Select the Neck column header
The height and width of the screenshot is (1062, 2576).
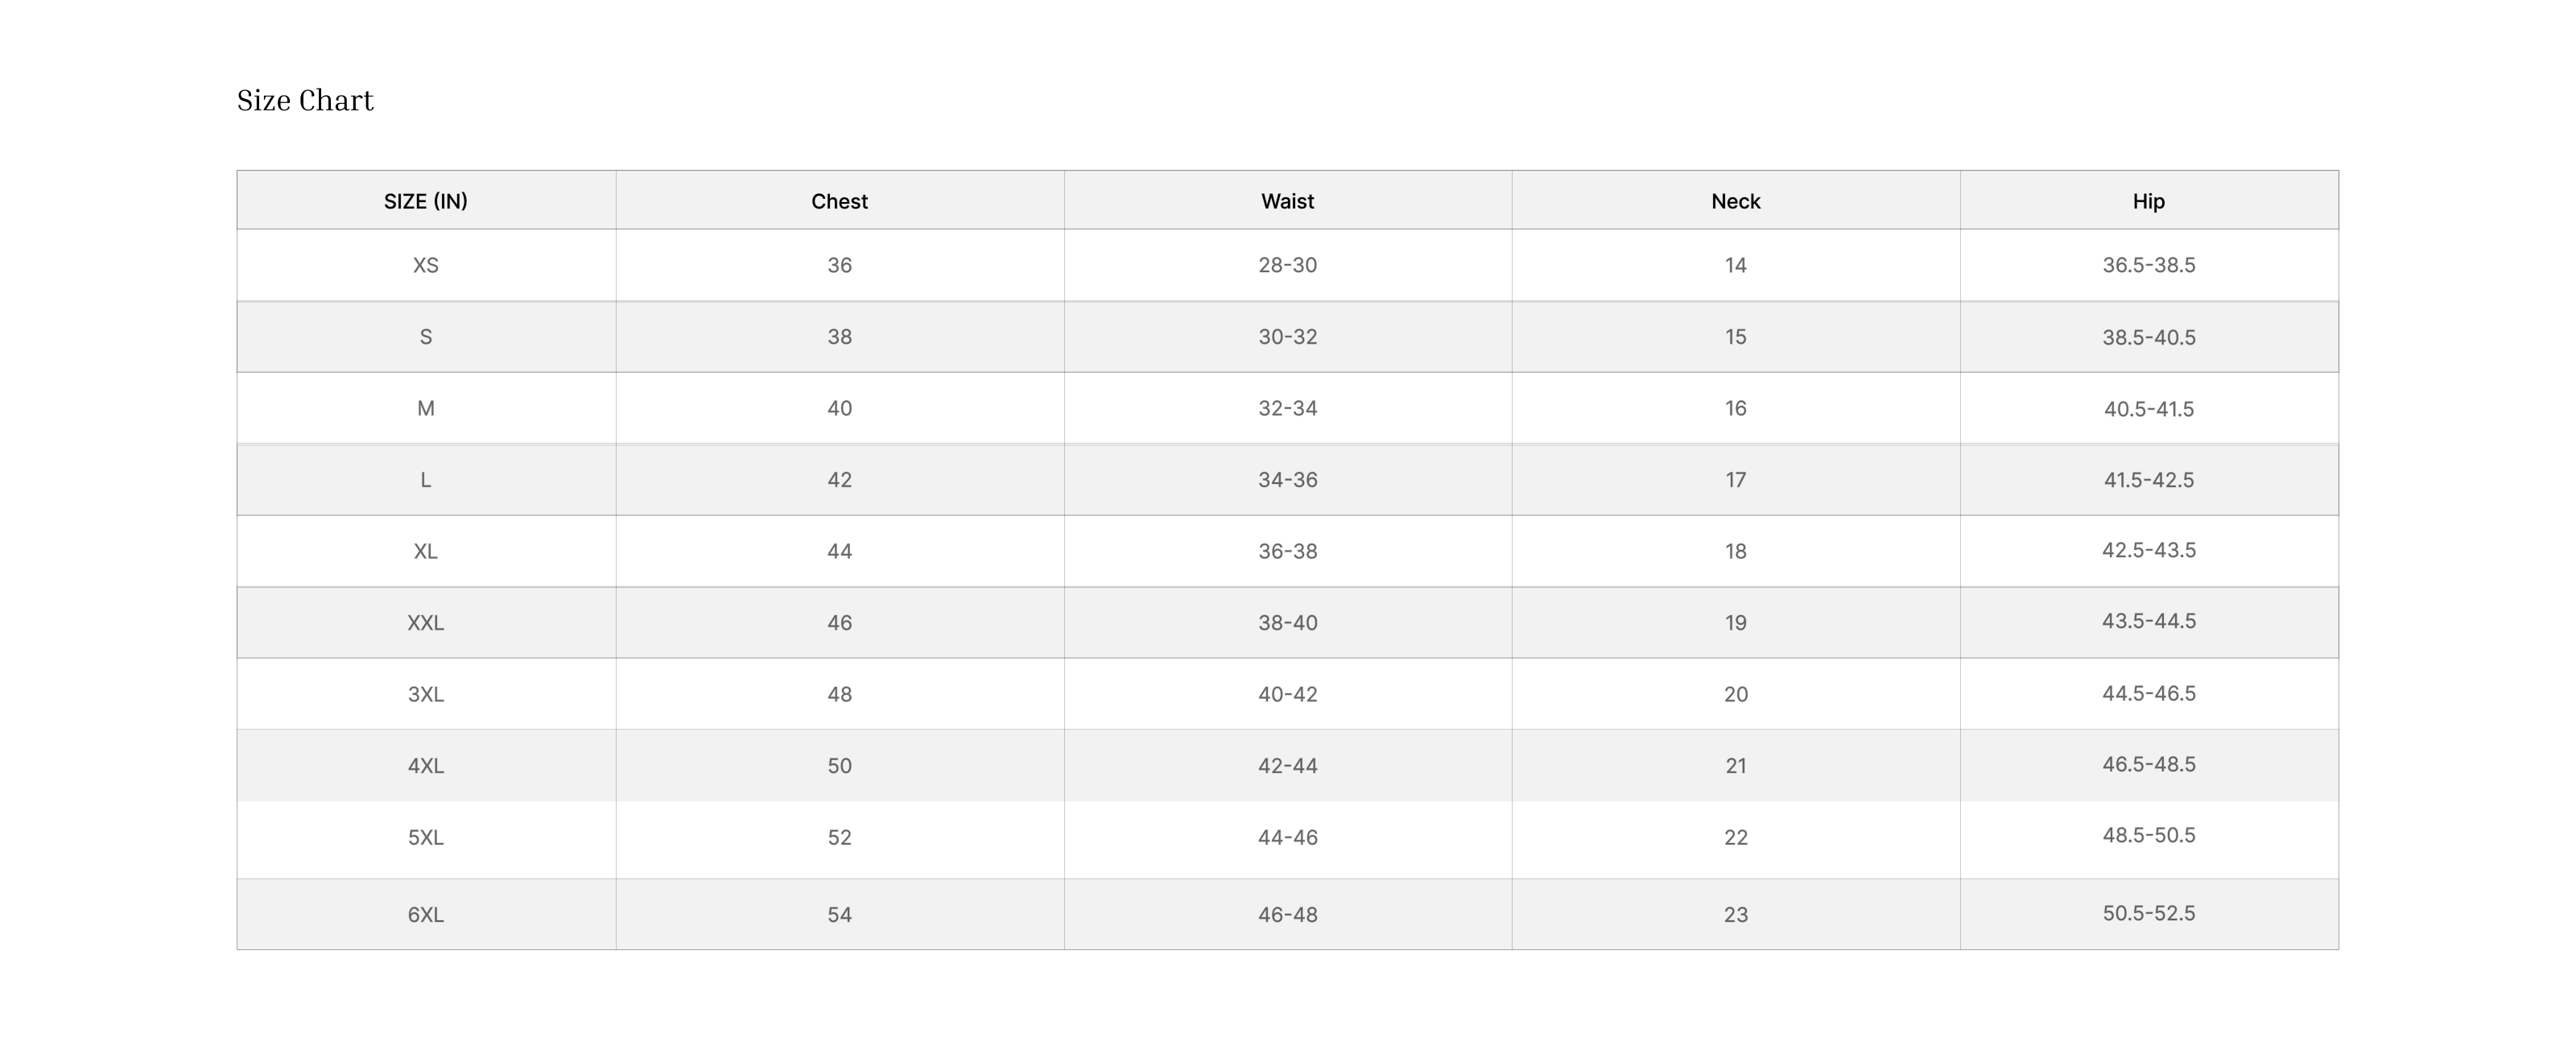click(x=1735, y=201)
